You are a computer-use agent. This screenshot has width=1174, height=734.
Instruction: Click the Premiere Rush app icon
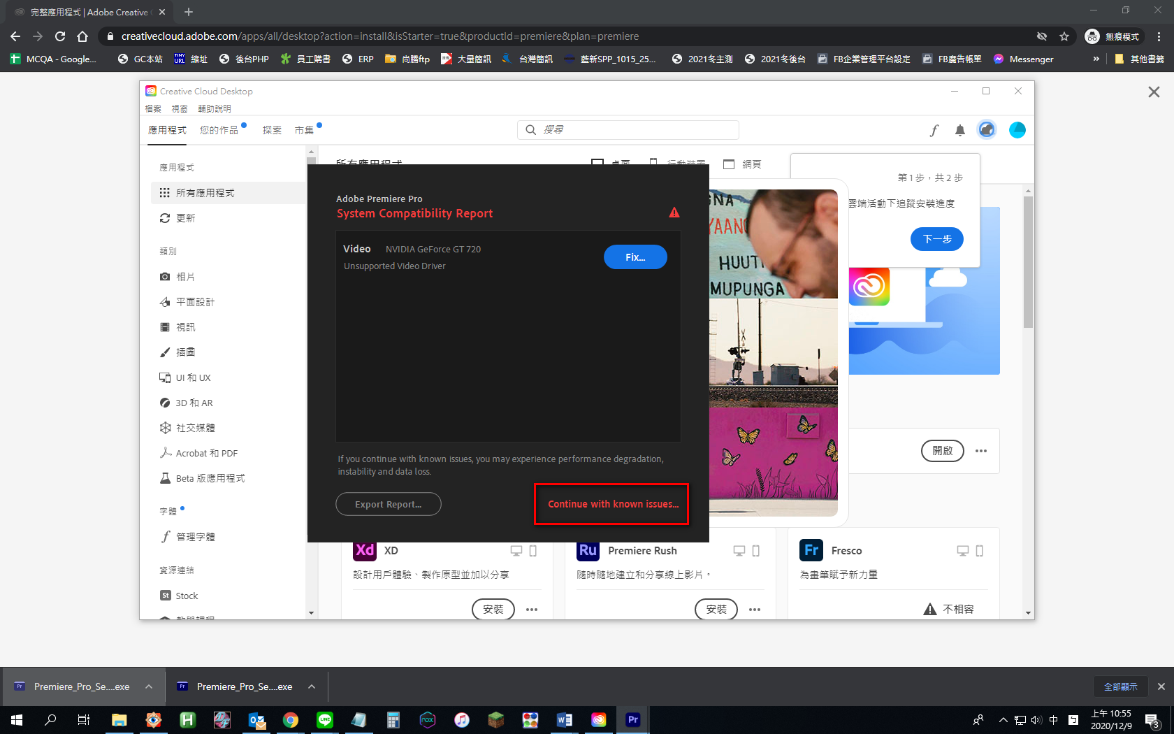(588, 550)
